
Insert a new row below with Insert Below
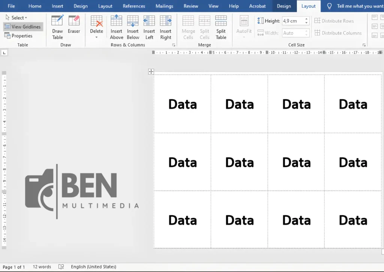point(133,26)
